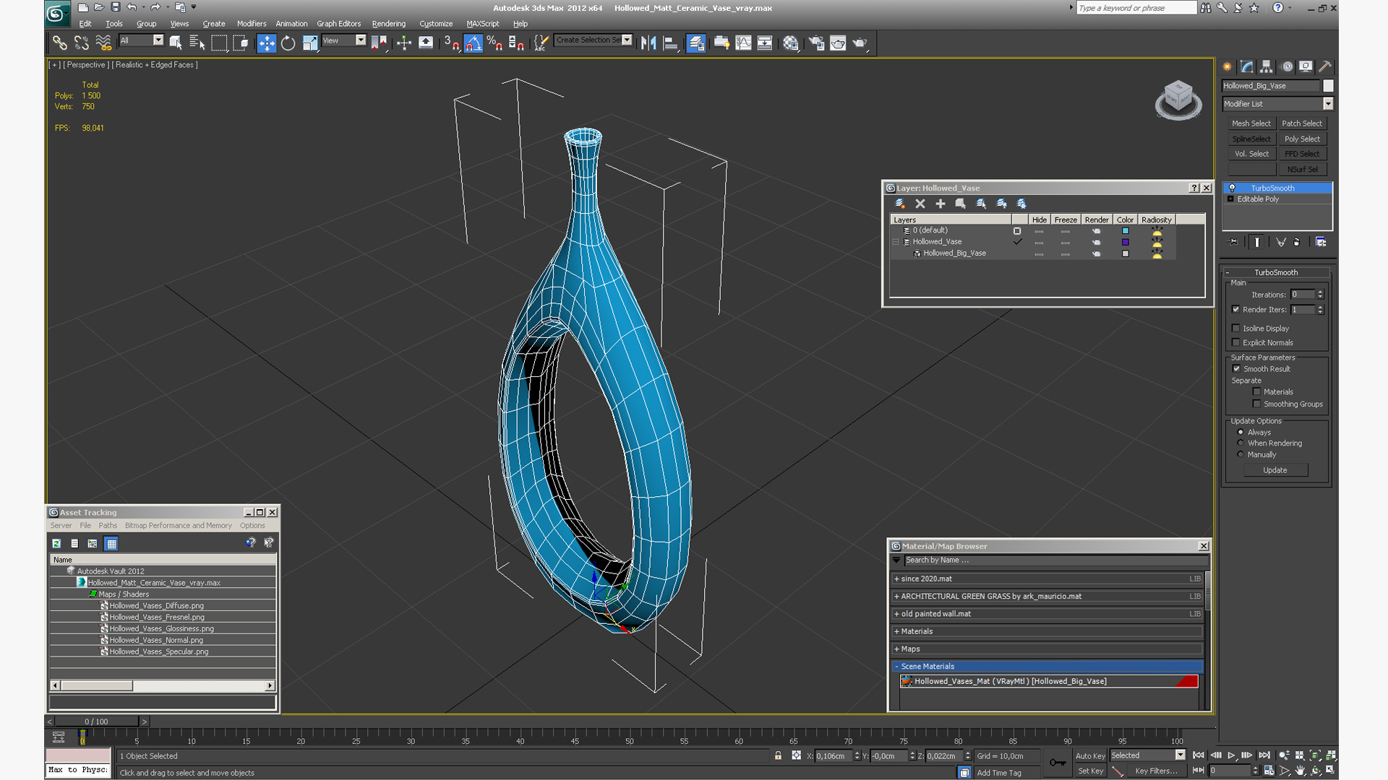This screenshot has width=1388, height=780.
Task: Open the Rendering menu
Action: pos(388,24)
